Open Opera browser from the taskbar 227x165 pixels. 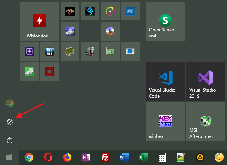pyautogui.click(x=48, y=157)
